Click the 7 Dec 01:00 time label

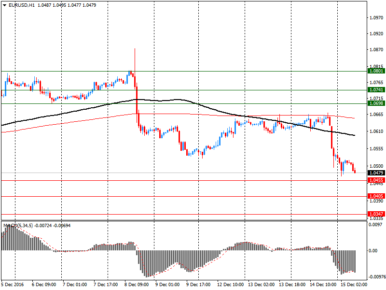pyautogui.click(x=75, y=285)
